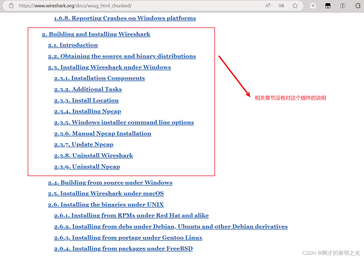Go to 2.1 Introduction
This screenshot has height=258, width=364.
pyautogui.click(x=73, y=45)
